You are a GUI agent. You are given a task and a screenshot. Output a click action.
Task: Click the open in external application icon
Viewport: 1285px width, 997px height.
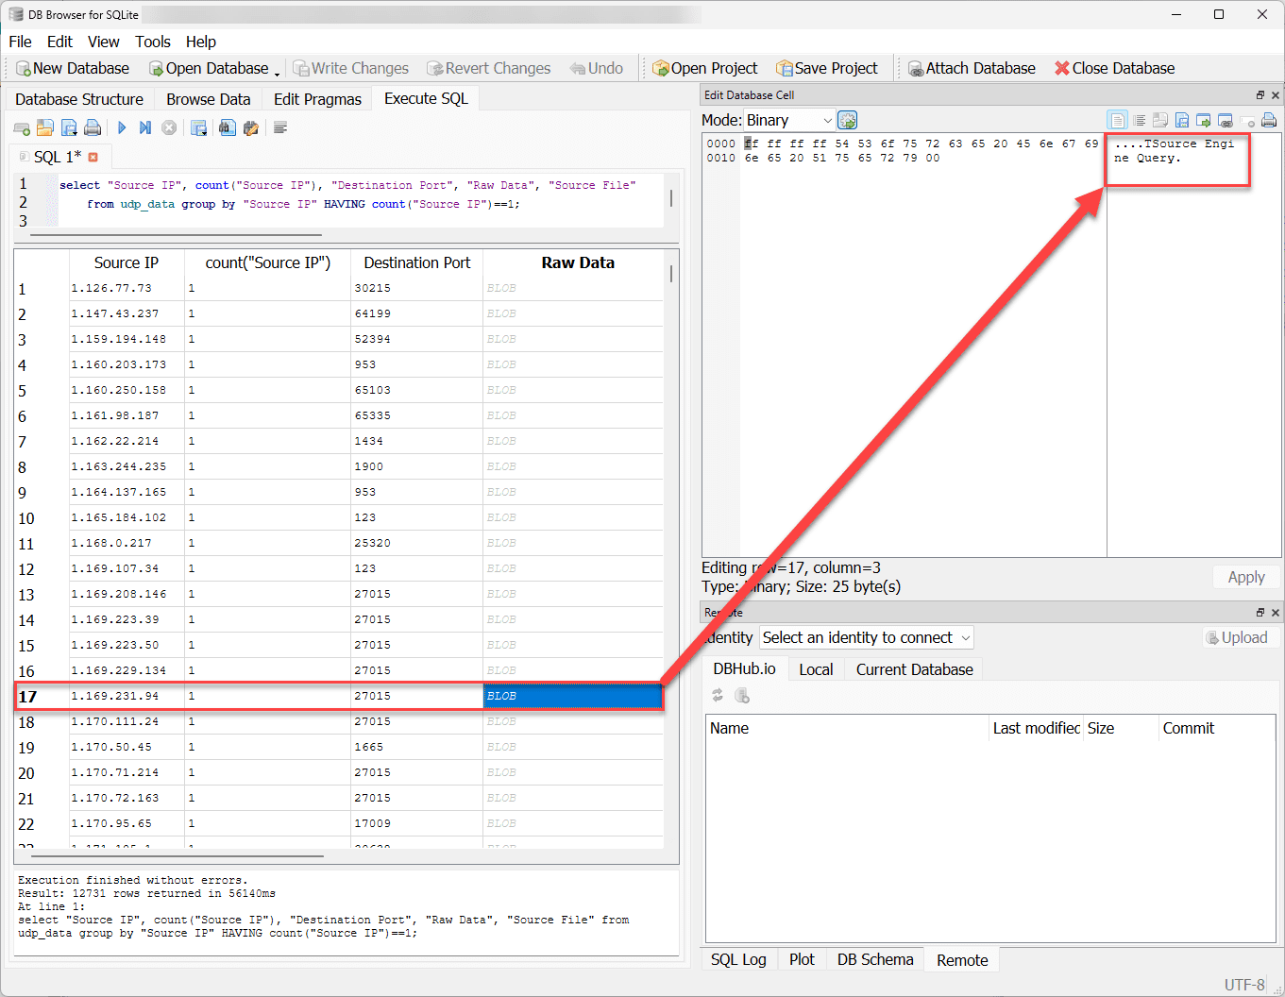(x=1204, y=121)
